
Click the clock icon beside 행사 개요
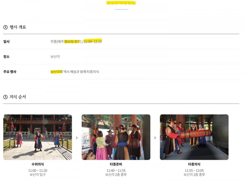click(5, 27)
